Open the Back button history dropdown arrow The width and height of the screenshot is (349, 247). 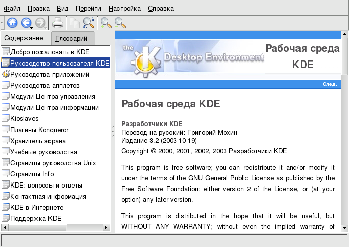tap(32, 28)
